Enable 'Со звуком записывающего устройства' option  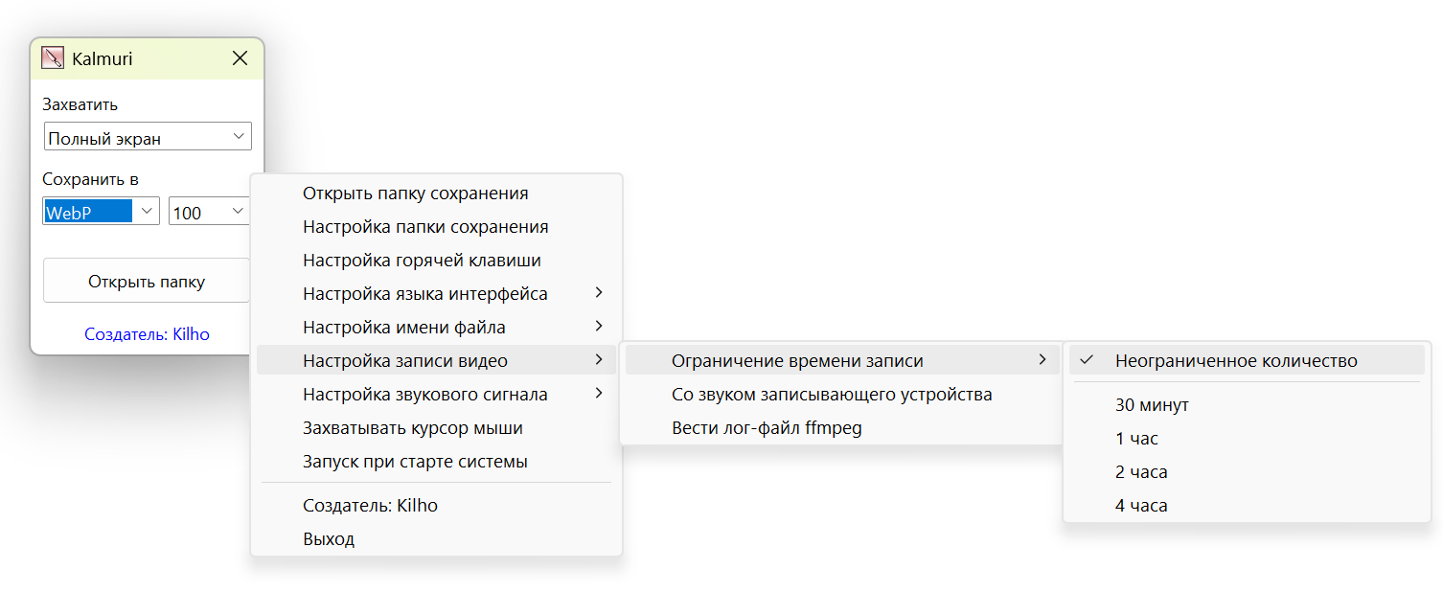pyautogui.click(x=832, y=395)
